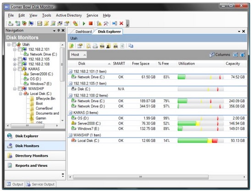The width and height of the screenshot is (252, 191).
Task: Open the File menu
Action: [11, 16]
